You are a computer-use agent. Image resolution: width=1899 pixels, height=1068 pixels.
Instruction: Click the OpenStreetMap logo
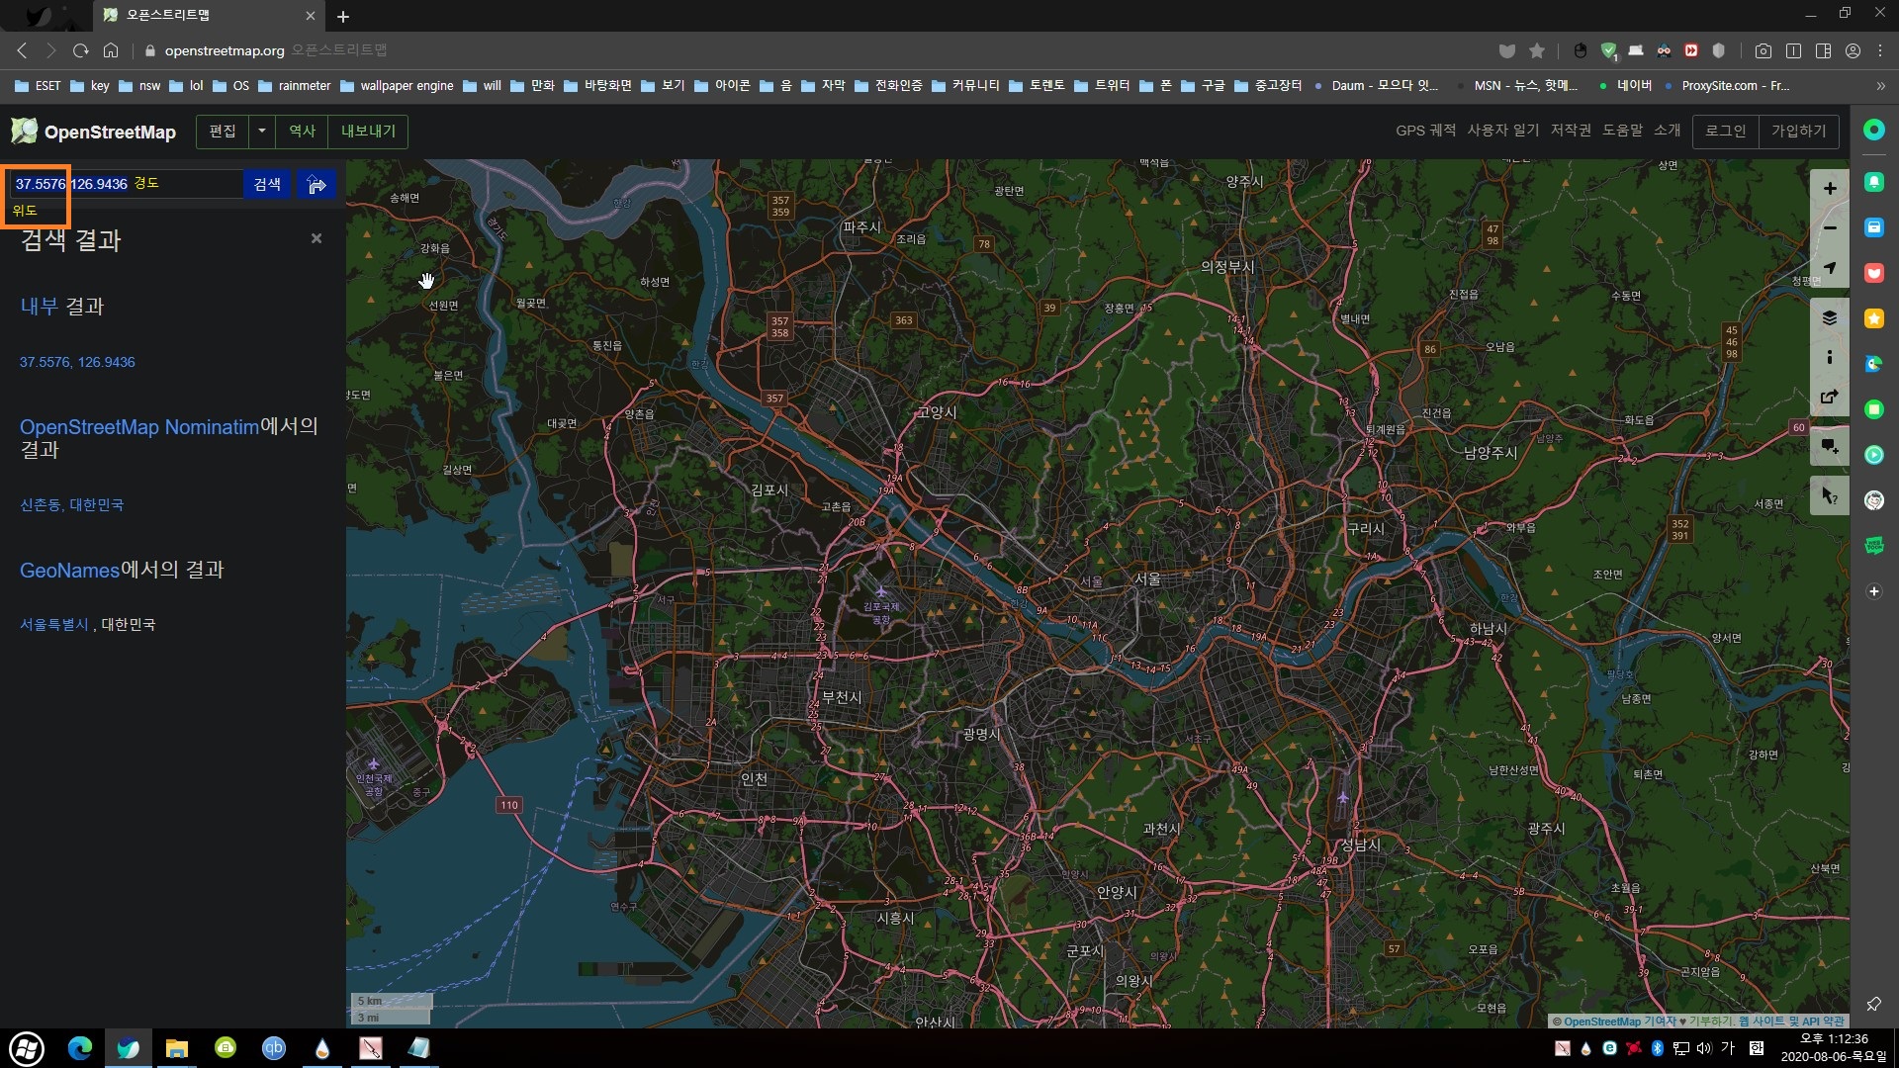(93, 132)
